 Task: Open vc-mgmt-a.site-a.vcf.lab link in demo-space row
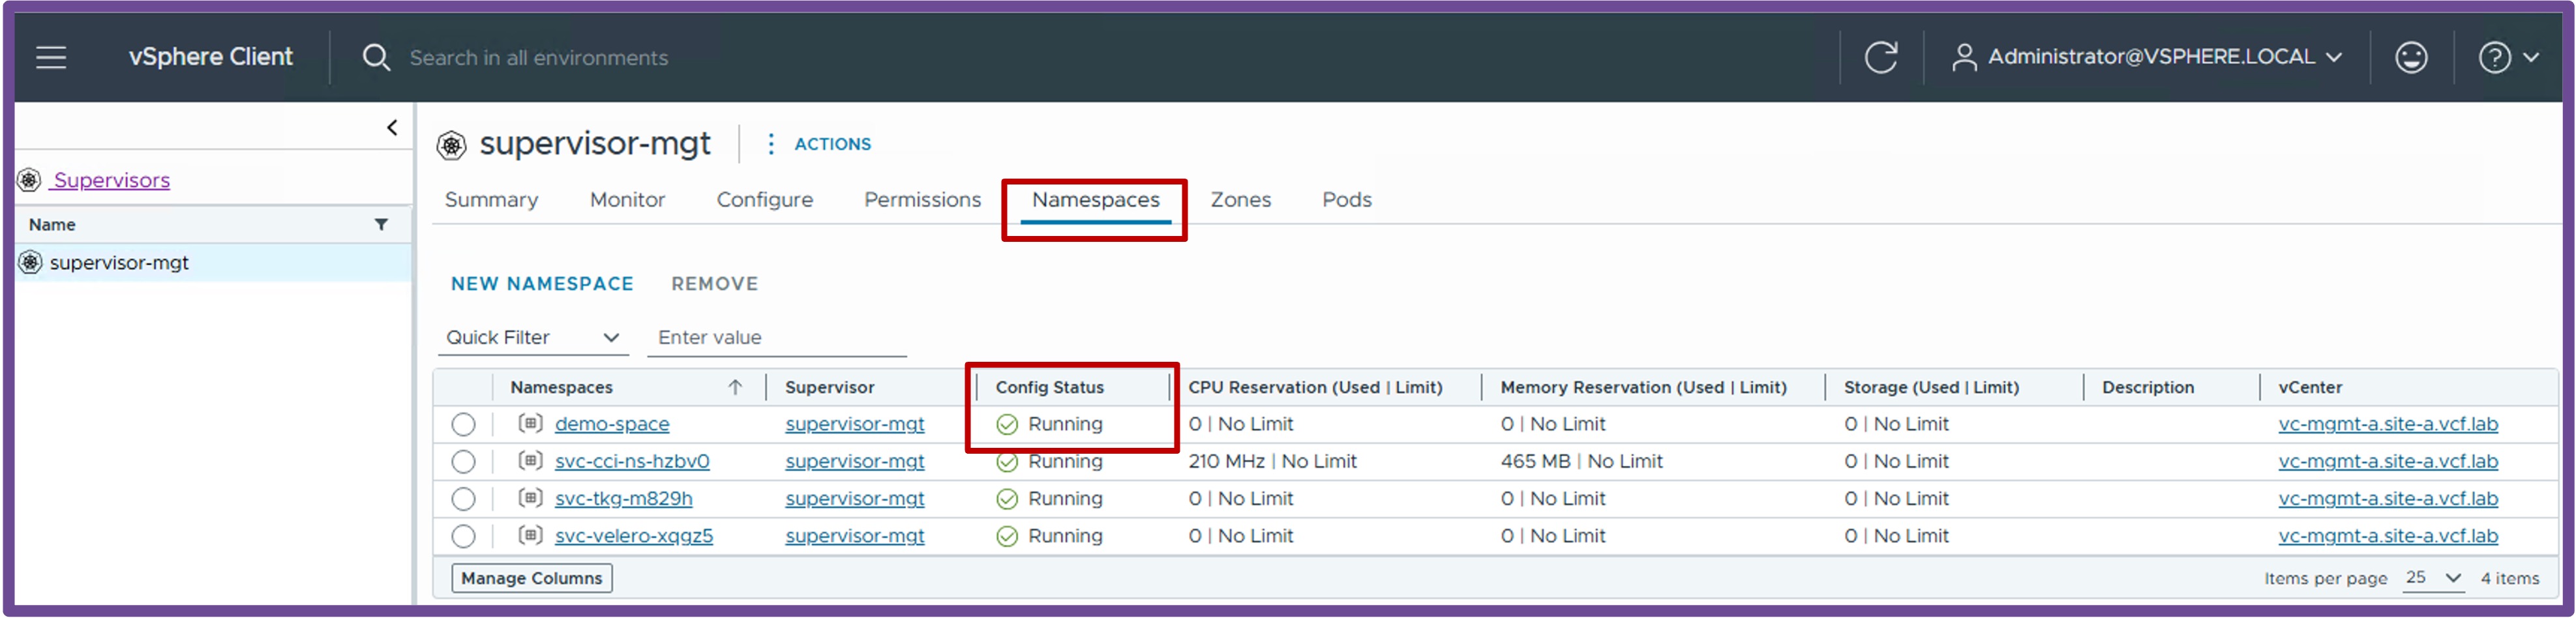(x=2388, y=424)
